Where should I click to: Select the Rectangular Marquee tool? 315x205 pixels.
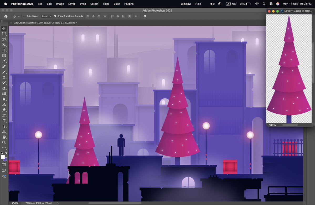(4, 34)
